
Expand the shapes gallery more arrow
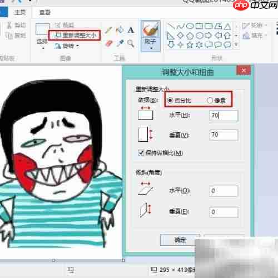[236, 44]
